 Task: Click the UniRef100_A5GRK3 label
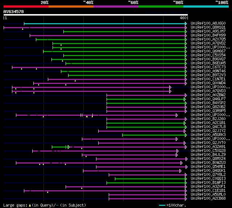point(208,135)
